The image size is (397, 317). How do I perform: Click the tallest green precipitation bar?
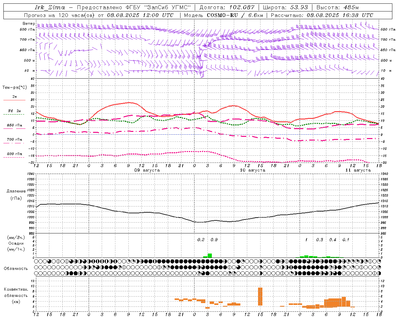pos(210,256)
